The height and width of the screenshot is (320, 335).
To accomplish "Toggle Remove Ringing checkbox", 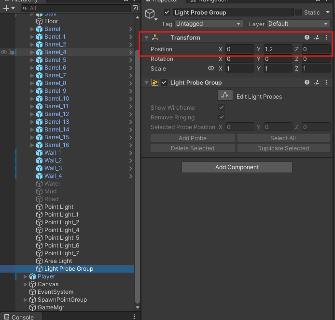I will coord(222,117).
